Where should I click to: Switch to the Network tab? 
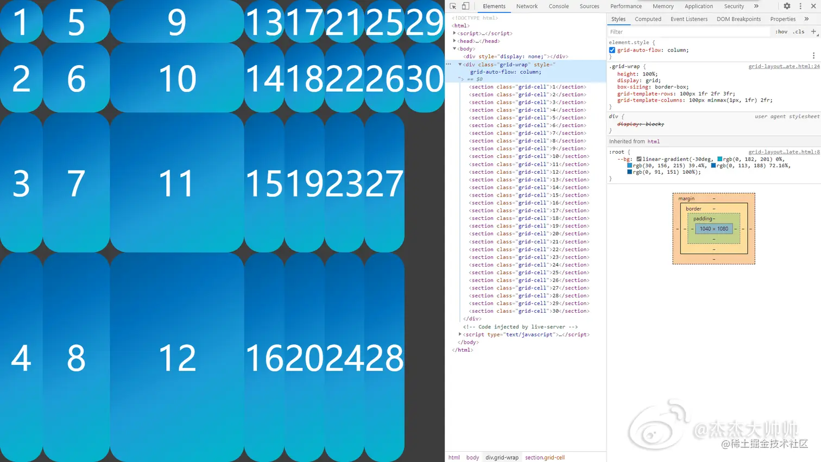point(527,6)
